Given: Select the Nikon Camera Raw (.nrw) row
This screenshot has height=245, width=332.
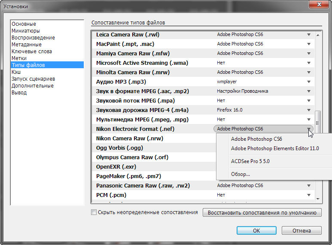Looking at the screenshot, I should 154,138.
